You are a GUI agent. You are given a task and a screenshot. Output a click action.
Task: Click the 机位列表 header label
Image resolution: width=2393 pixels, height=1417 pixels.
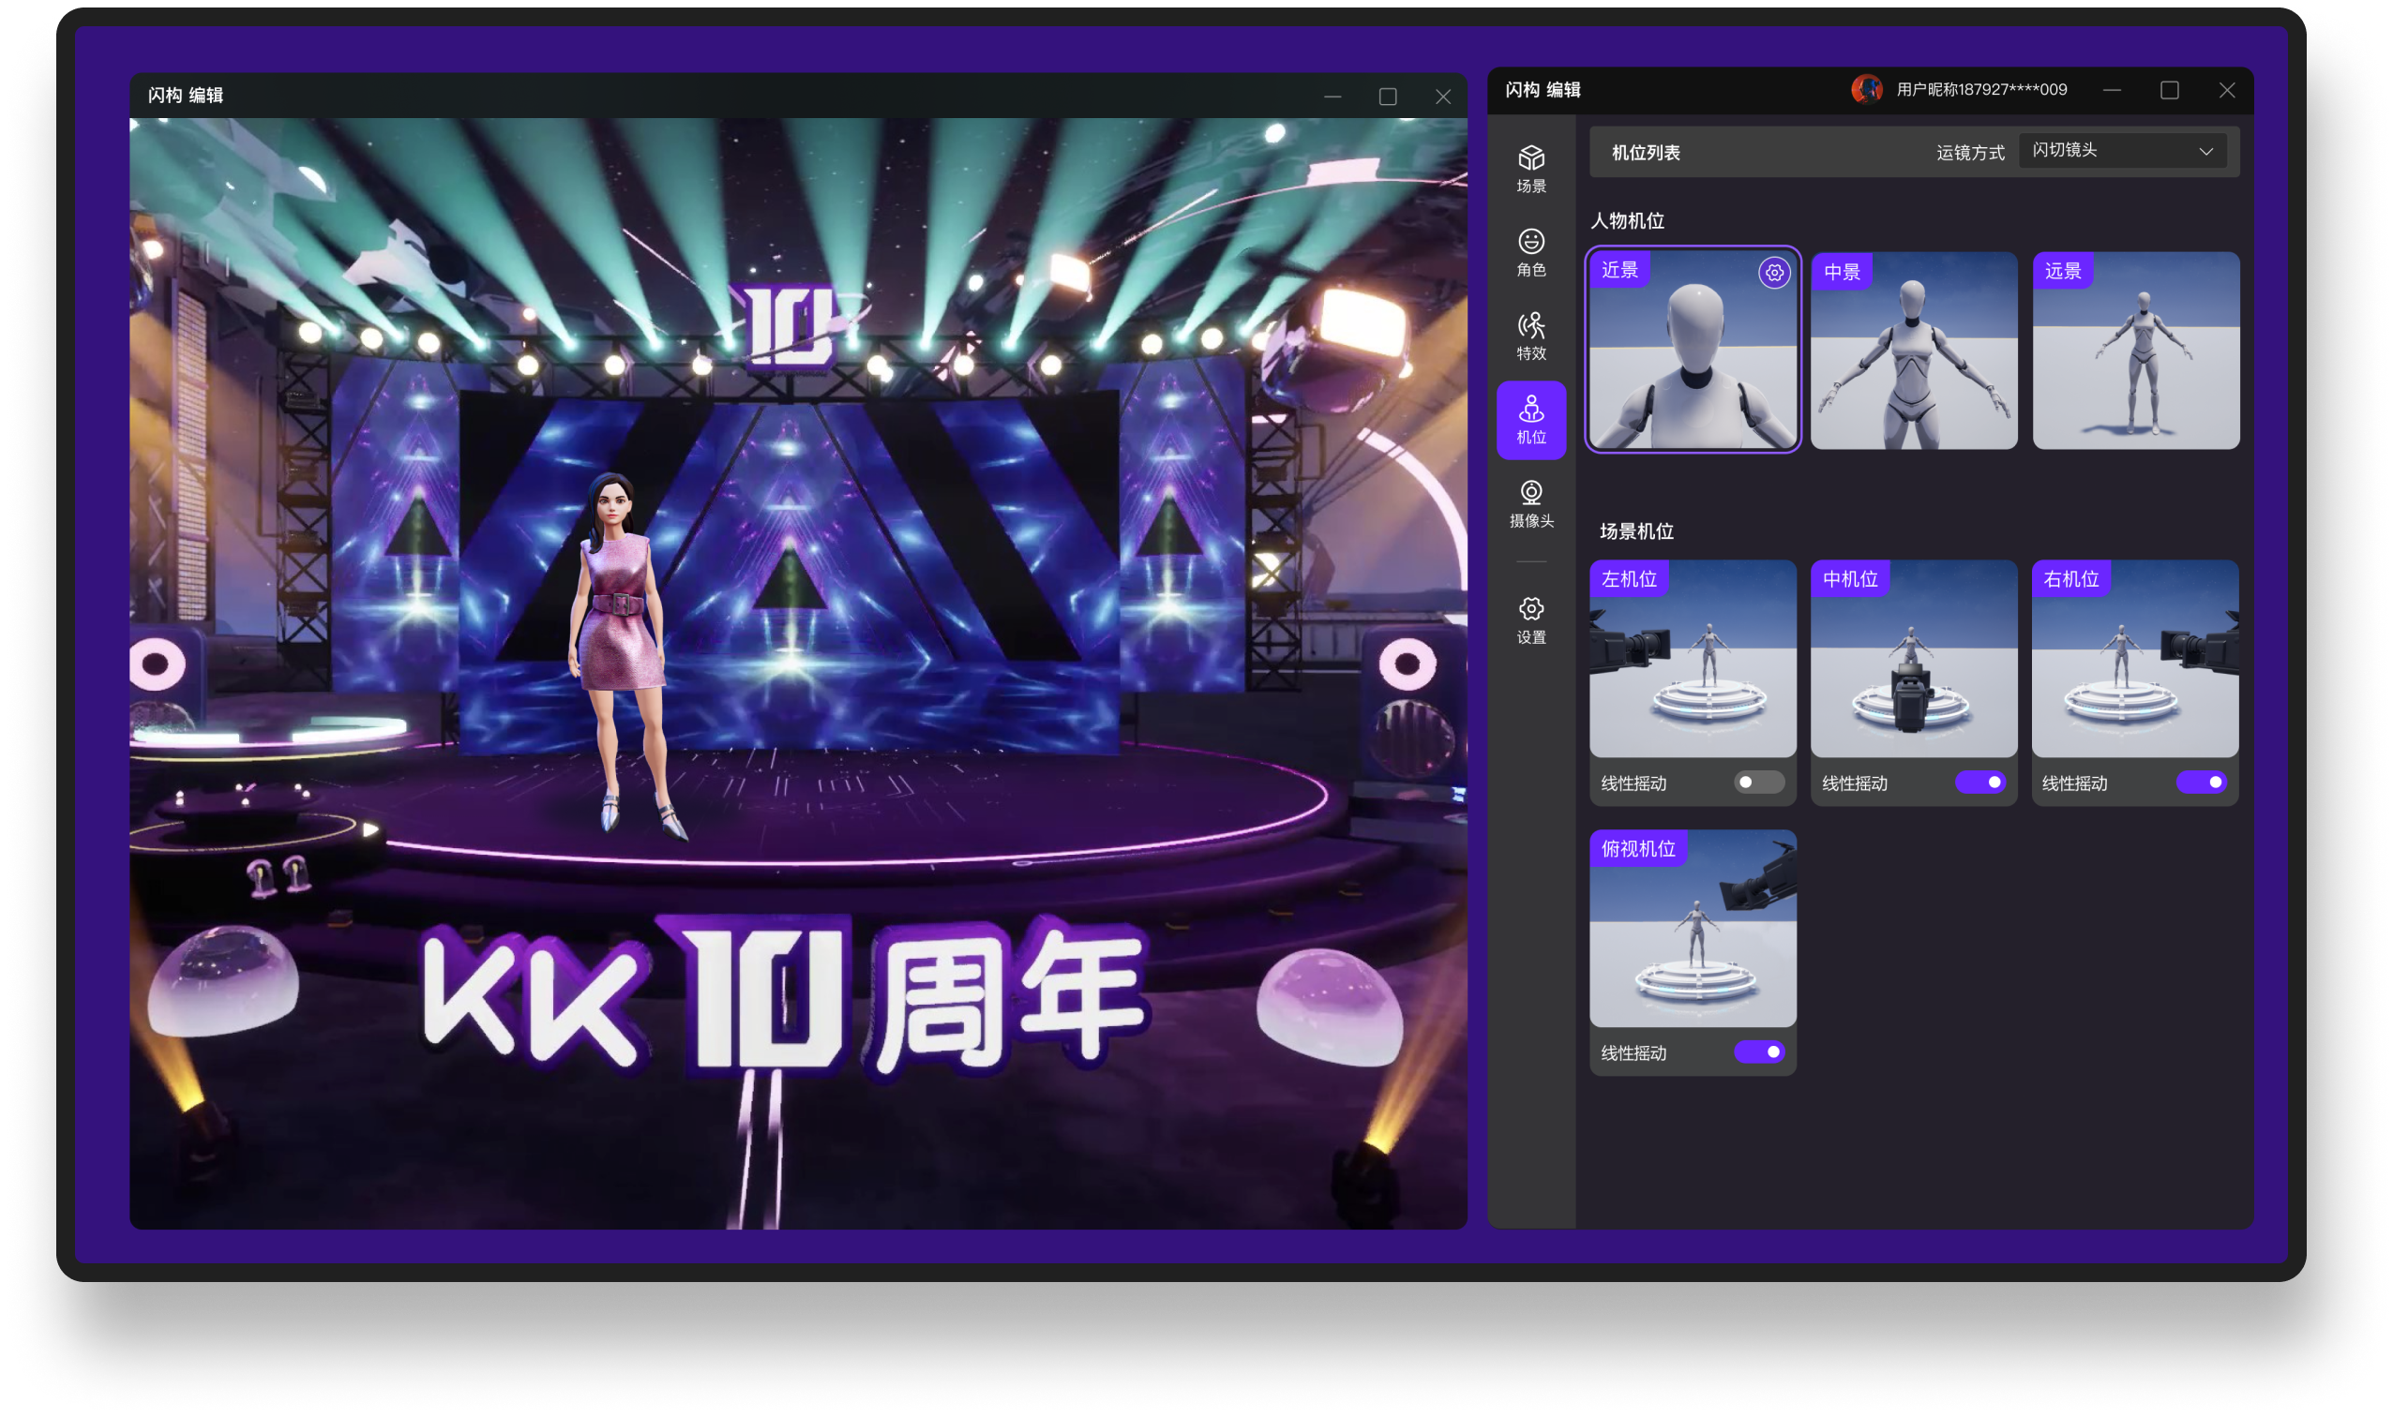click(x=1645, y=153)
